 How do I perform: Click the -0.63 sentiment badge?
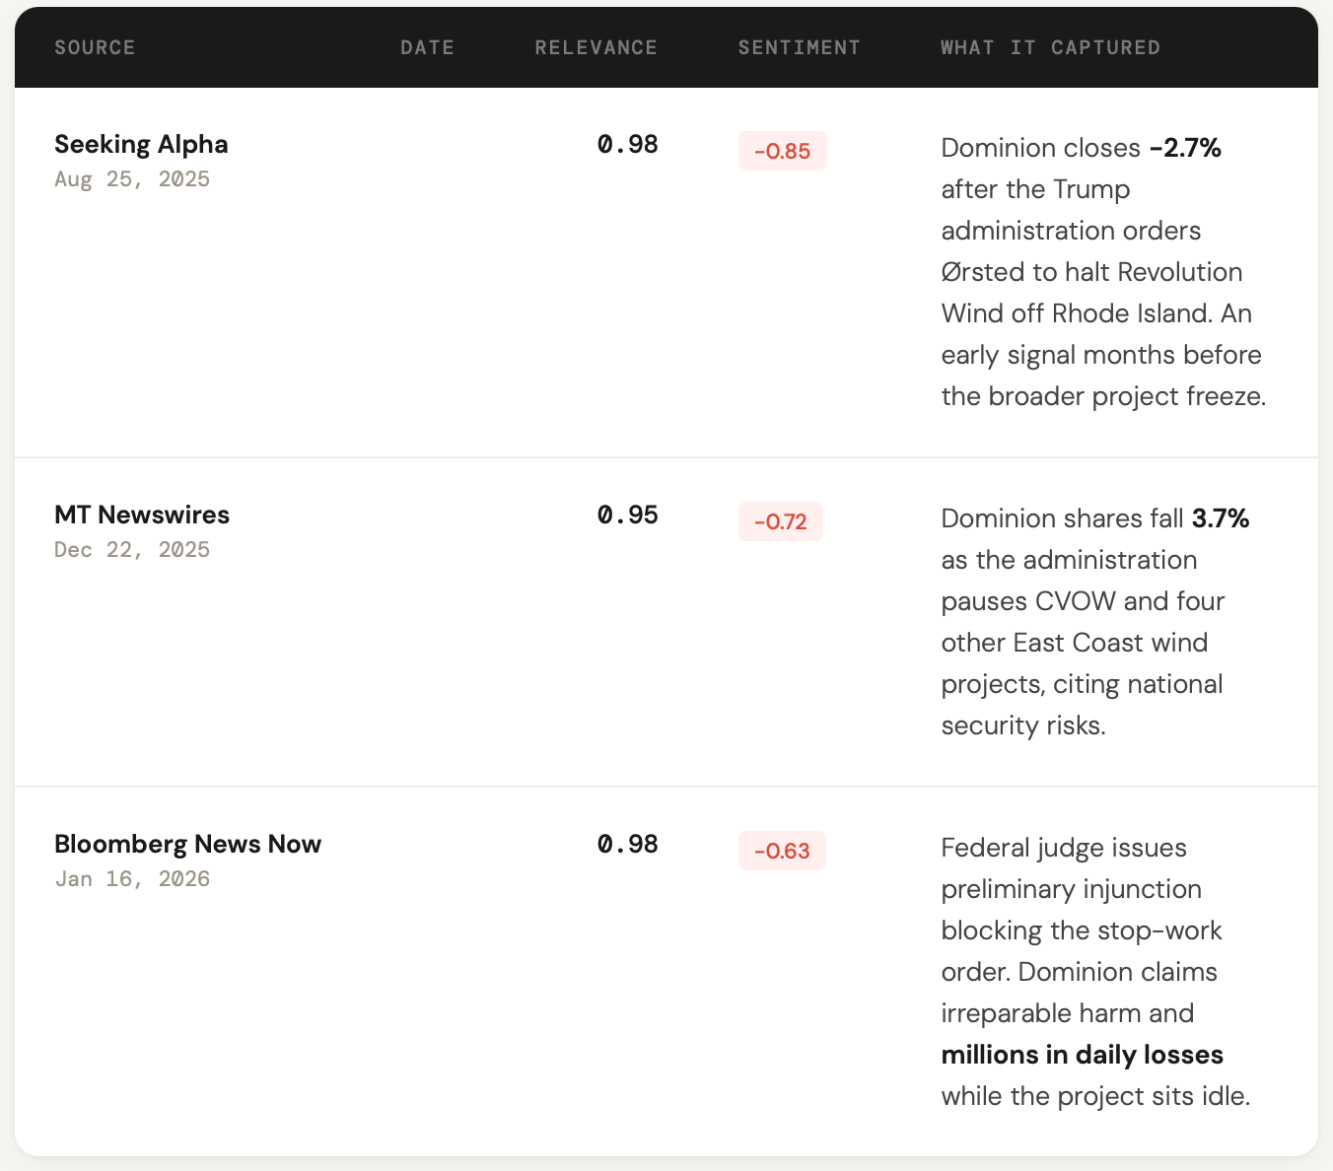point(782,851)
